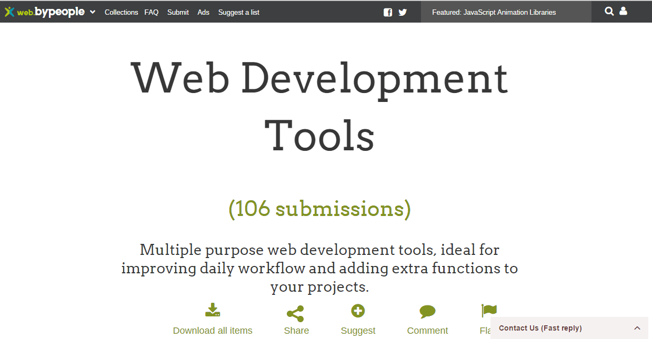Expand the Contact Us chat chevron
652x339 pixels.
point(637,328)
